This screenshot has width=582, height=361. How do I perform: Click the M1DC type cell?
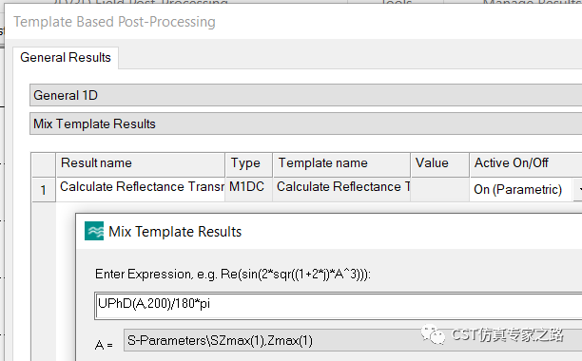tap(249, 189)
